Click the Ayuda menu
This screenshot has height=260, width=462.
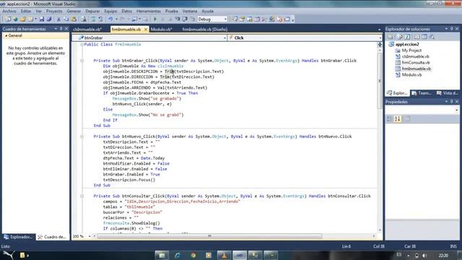point(207,11)
